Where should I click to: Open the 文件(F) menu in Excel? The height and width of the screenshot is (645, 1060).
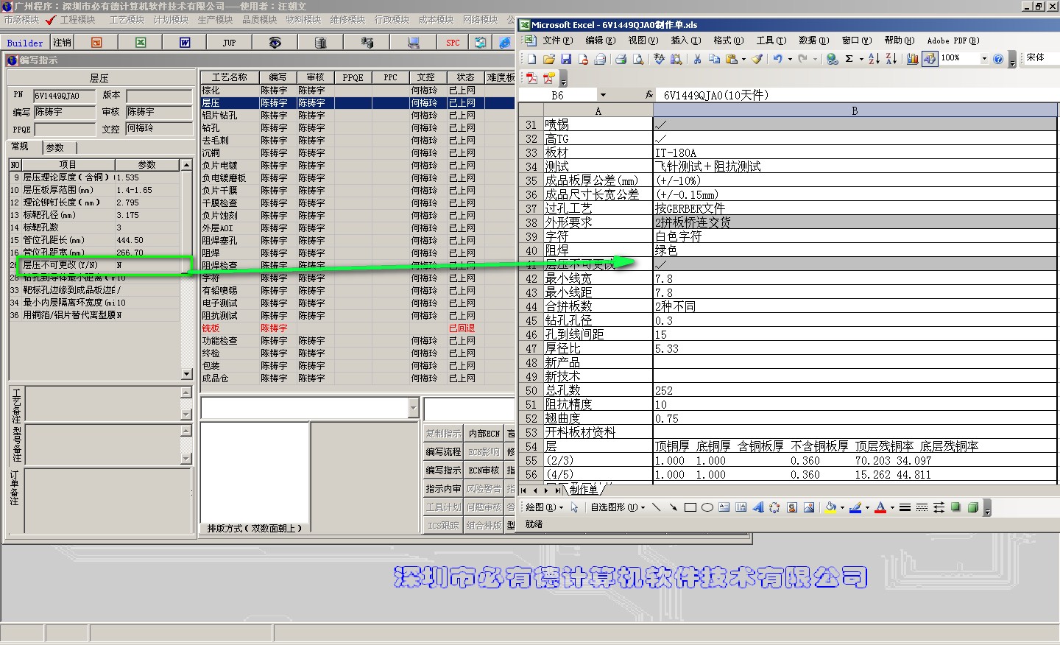tap(557, 40)
